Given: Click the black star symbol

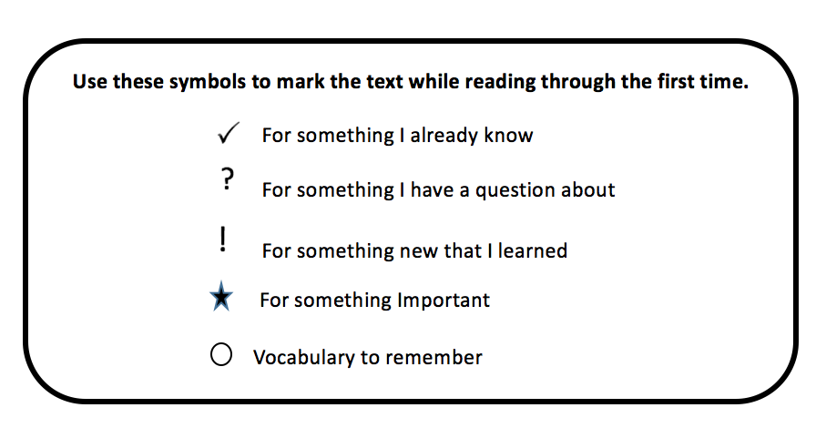Looking at the screenshot, I should 221,299.
